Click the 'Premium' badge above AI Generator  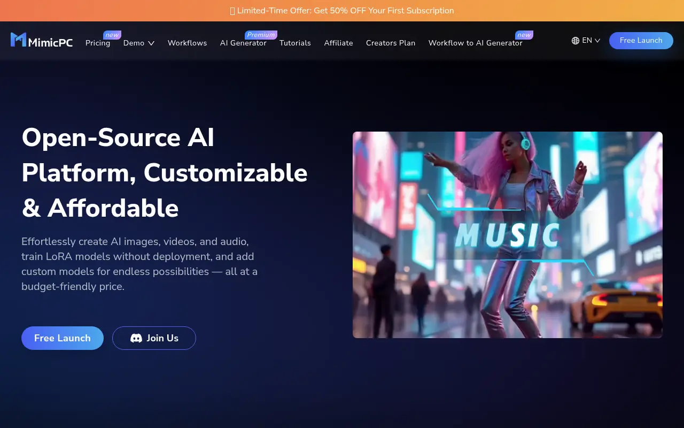pos(260,34)
